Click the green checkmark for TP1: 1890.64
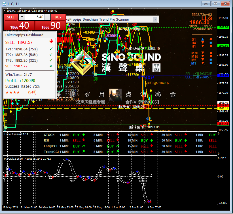 tap(51, 49)
